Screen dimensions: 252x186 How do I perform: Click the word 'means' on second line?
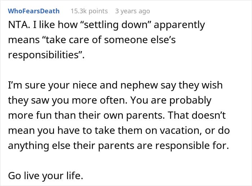click(x=24, y=40)
